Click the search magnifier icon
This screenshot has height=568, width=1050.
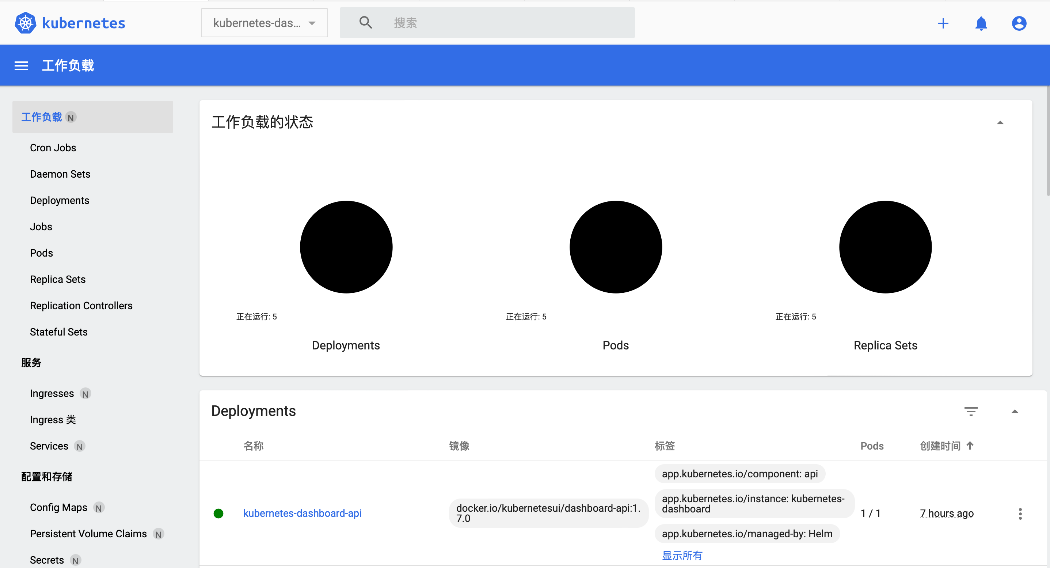coord(366,23)
